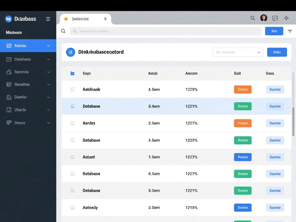Select the checkbox on the Aalant row
The height and width of the screenshot is (222, 296).
[72, 157]
